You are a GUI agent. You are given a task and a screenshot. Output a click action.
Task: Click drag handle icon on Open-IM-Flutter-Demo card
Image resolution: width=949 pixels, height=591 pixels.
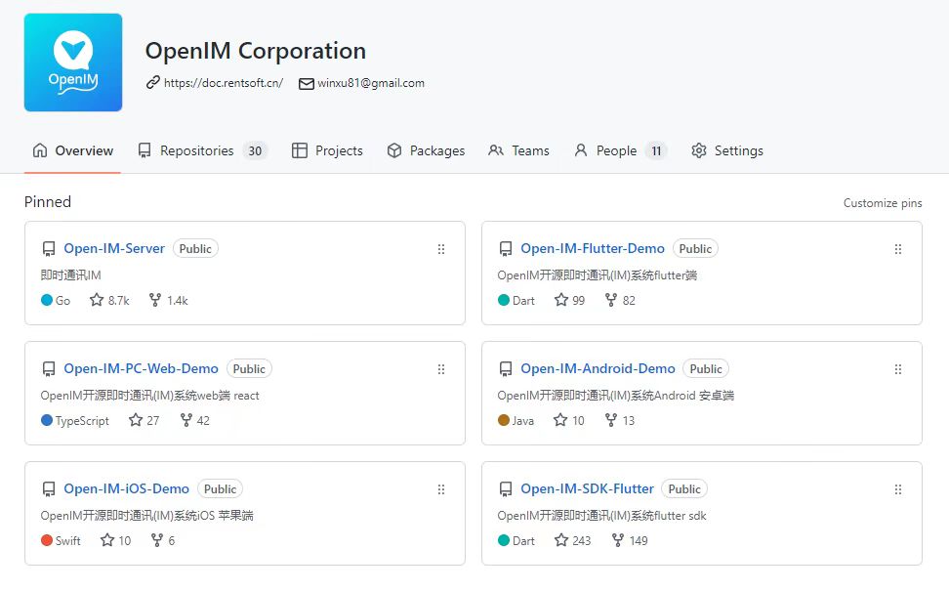[898, 249]
